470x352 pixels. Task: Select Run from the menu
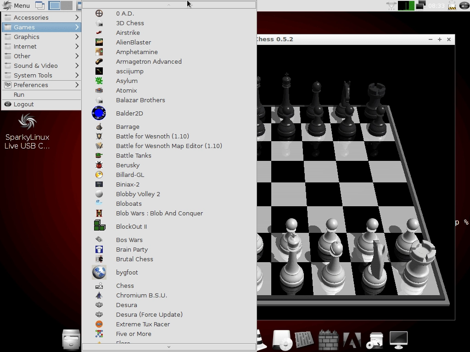[x=42, y=94]
